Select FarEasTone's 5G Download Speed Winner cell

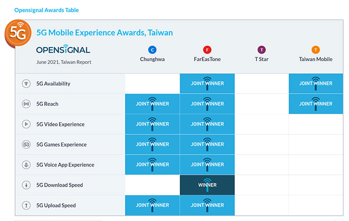pyautogui.click(x=207, y=185)
